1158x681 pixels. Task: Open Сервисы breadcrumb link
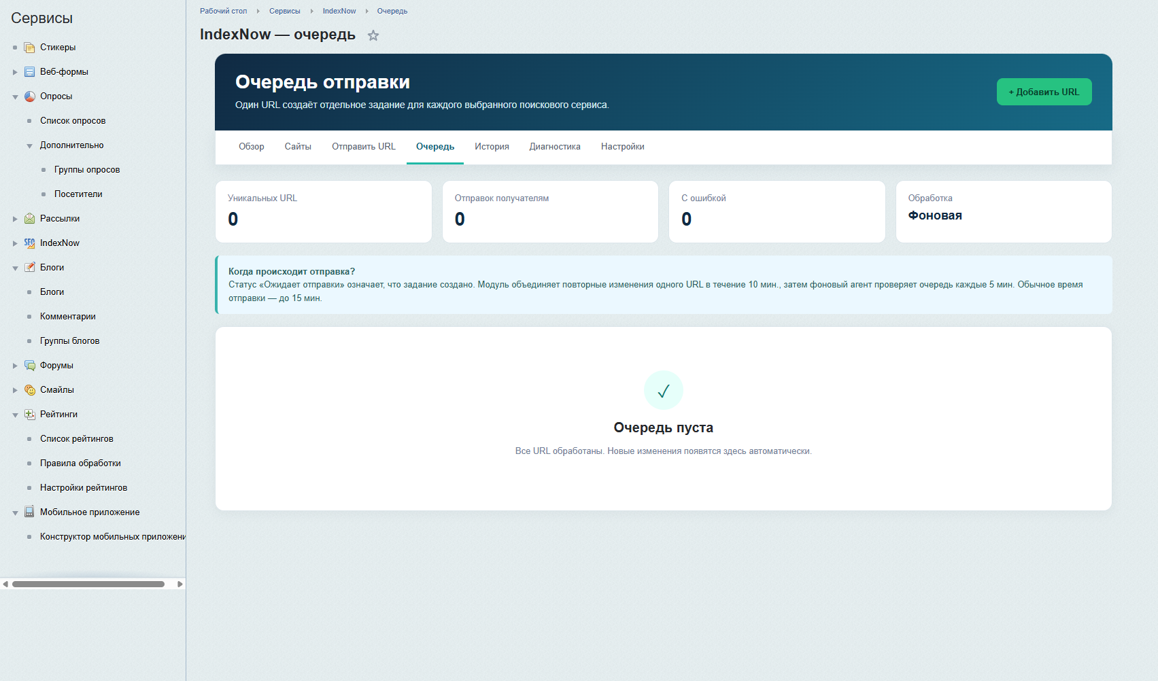point(284,11)
